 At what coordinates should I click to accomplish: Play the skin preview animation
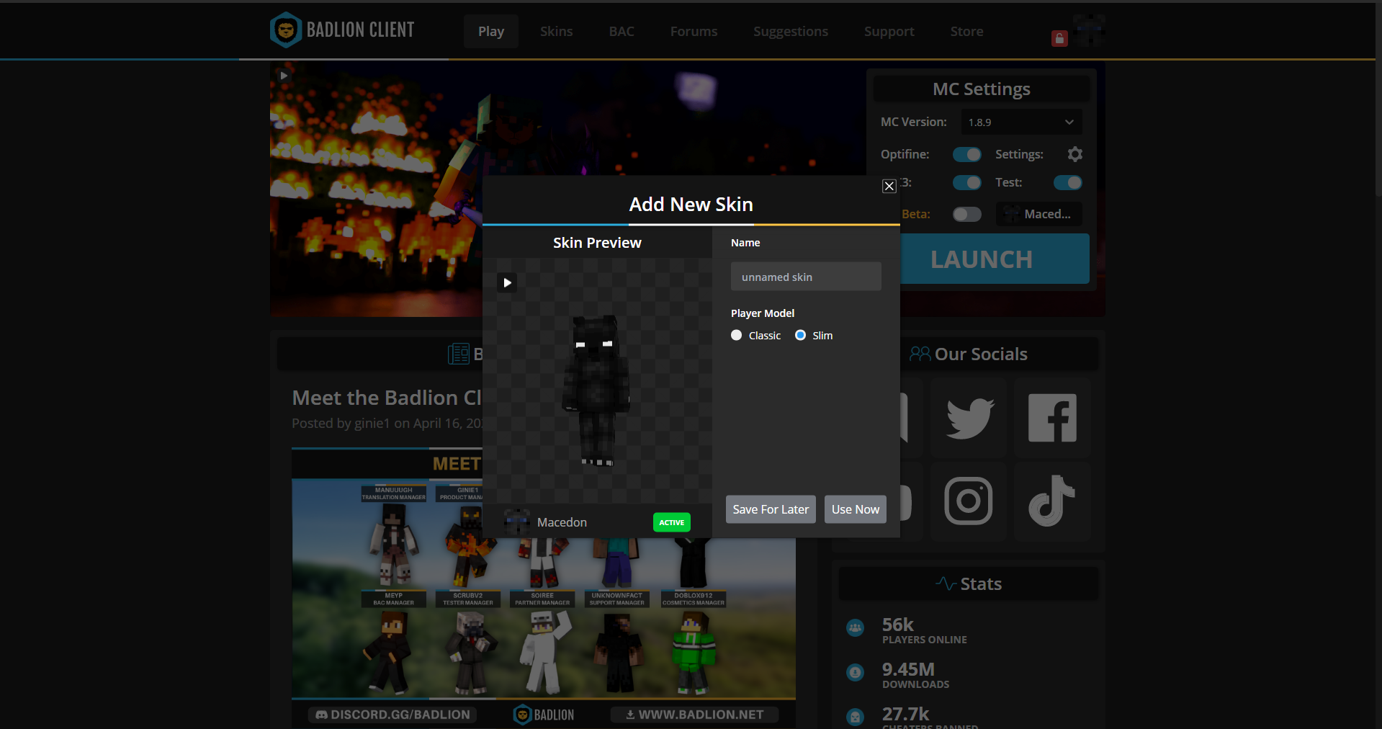pyautogui.click(x=507, y=282)
